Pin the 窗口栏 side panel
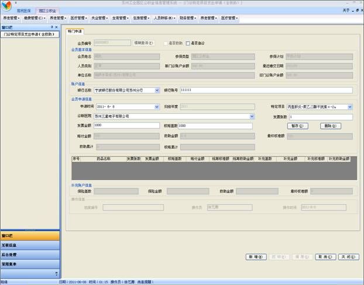This screenshot has width=364, height=285. coord(52,27)
